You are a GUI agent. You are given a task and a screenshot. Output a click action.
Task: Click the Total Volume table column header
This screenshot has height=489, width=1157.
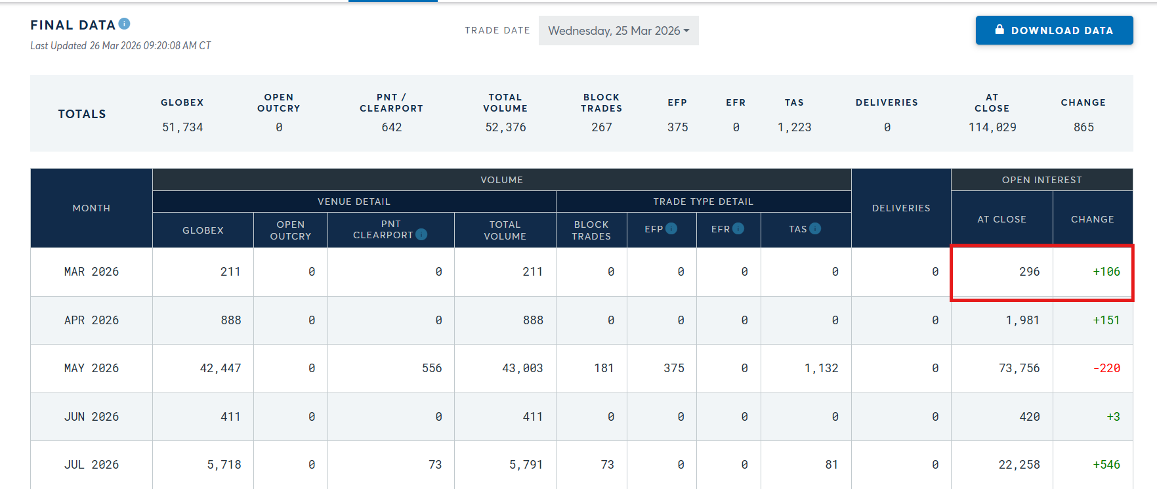[x=505, y=230]
